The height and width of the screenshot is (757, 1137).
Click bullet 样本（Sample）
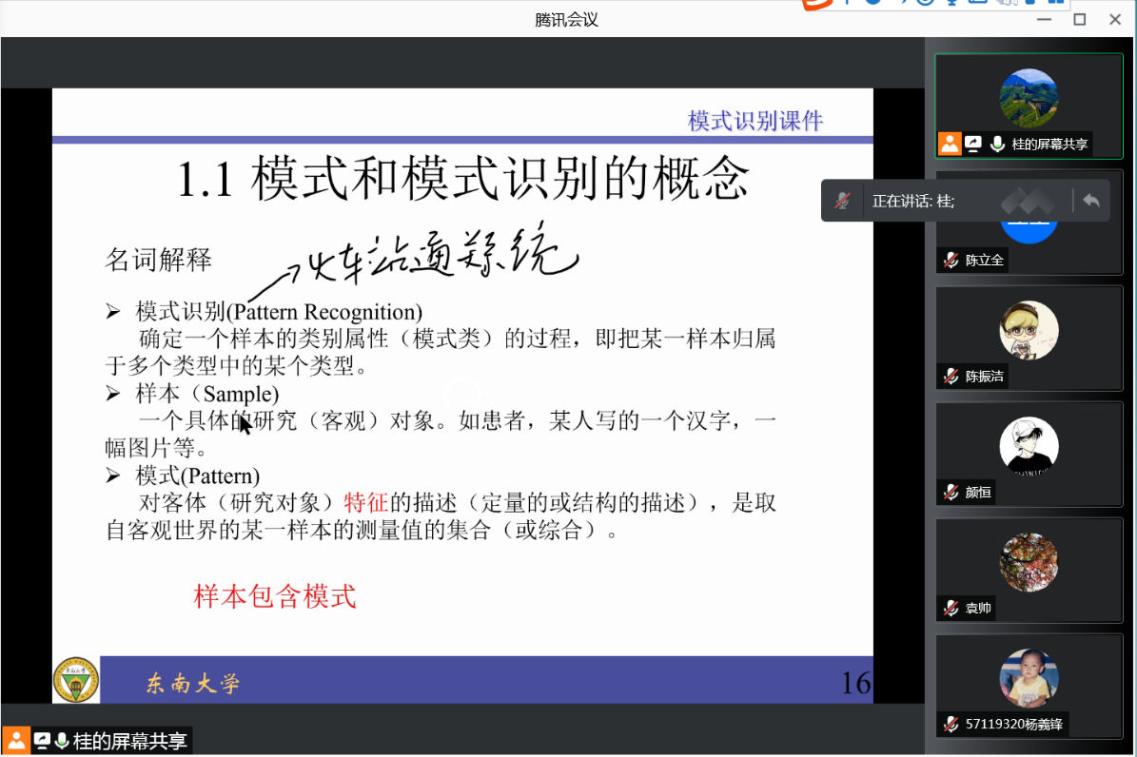pyautogui.click(x=206, y=394)
